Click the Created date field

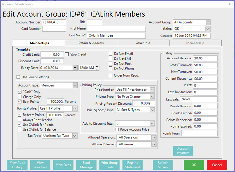pyautogui.click(x=192, y=35)
